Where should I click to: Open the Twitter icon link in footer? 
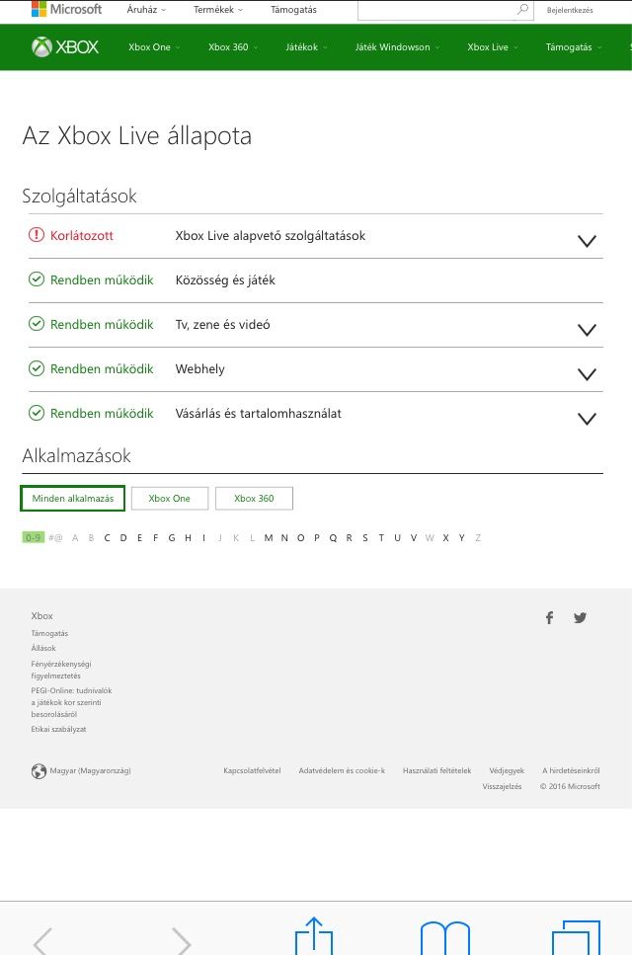581,618
